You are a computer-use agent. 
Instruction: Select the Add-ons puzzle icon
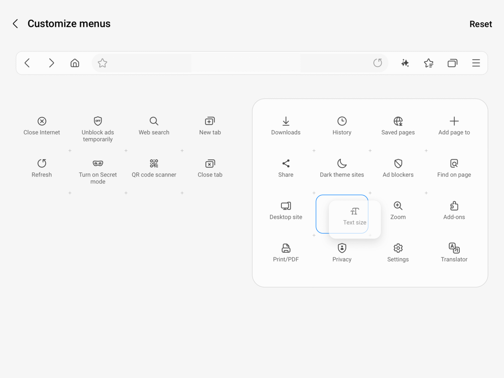tap(454, 206)
